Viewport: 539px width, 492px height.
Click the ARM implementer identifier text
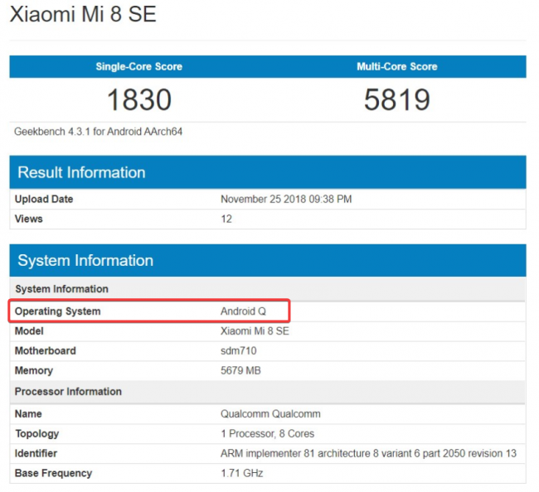368,454
